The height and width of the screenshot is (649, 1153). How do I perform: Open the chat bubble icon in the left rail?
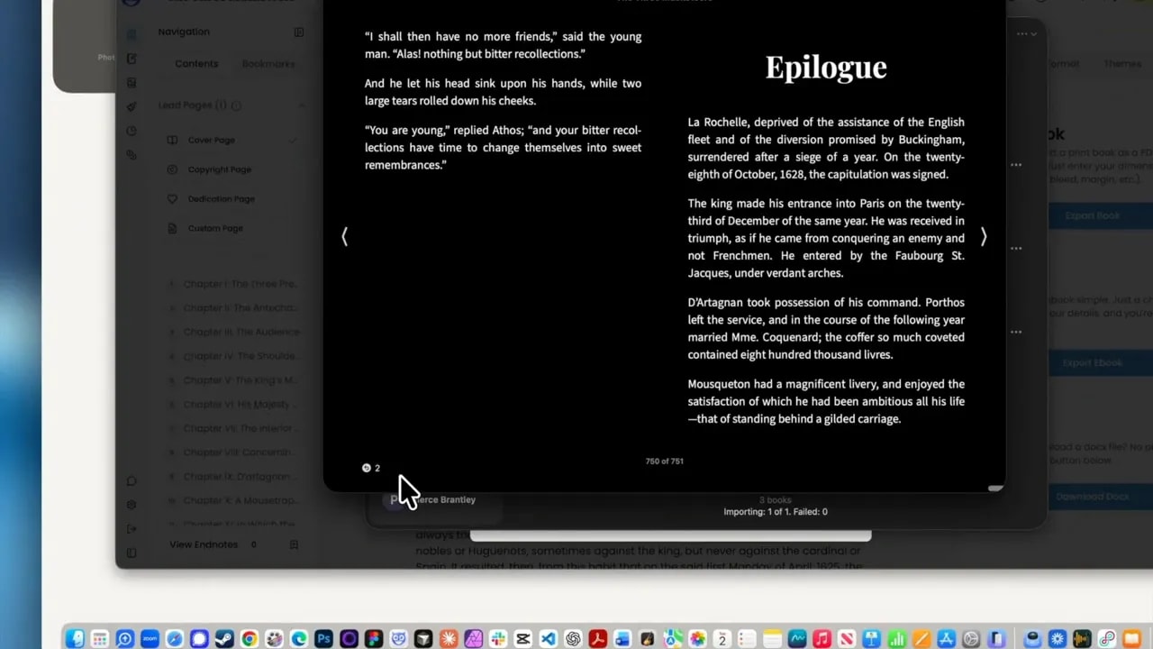pyautogui.click(x=132, y=481)
